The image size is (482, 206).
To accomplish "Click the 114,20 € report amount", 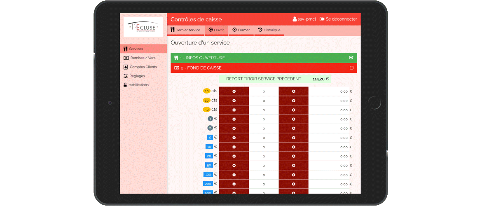I will (x=321, y=79).
